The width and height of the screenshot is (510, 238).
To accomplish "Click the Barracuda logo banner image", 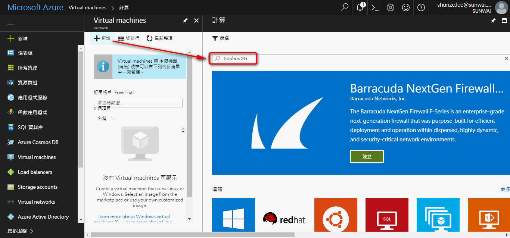I will click(287, 123).
